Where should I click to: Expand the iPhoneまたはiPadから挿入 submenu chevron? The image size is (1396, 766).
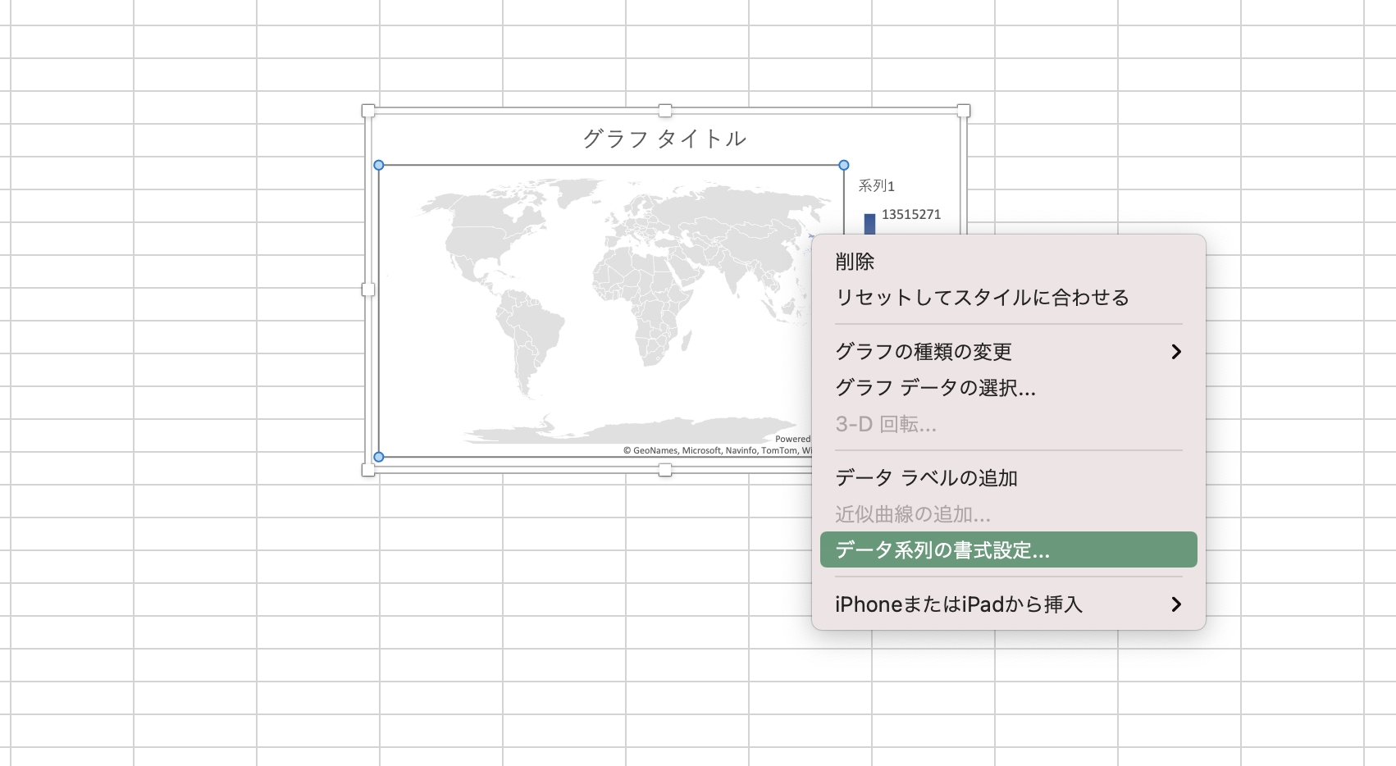coord(1176,604)
